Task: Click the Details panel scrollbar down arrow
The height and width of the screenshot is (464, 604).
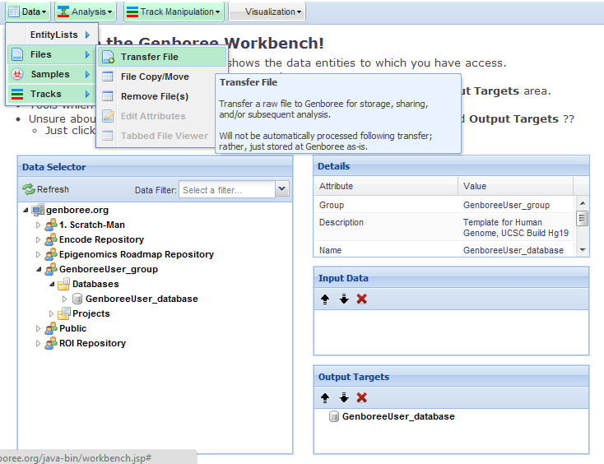Action: [583, 249]
